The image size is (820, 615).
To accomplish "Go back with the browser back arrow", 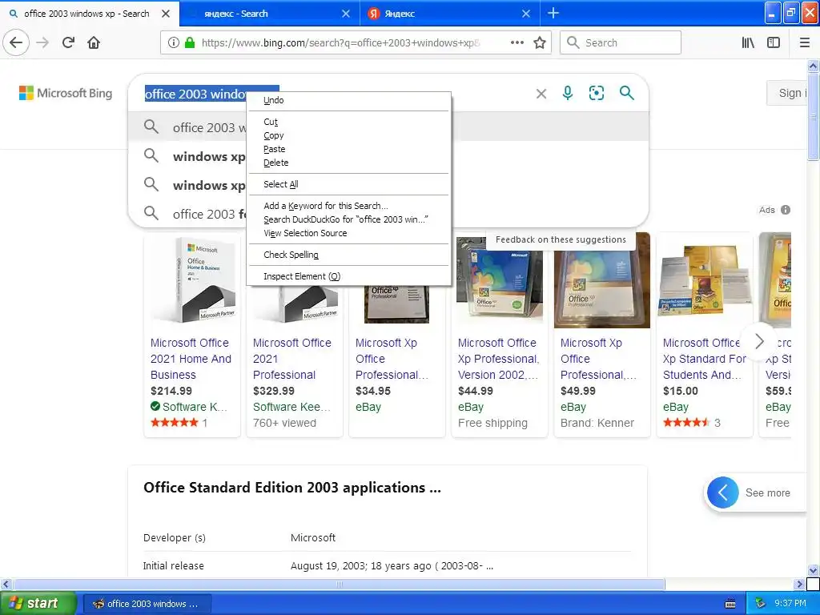I will click(x=16, y=43).
